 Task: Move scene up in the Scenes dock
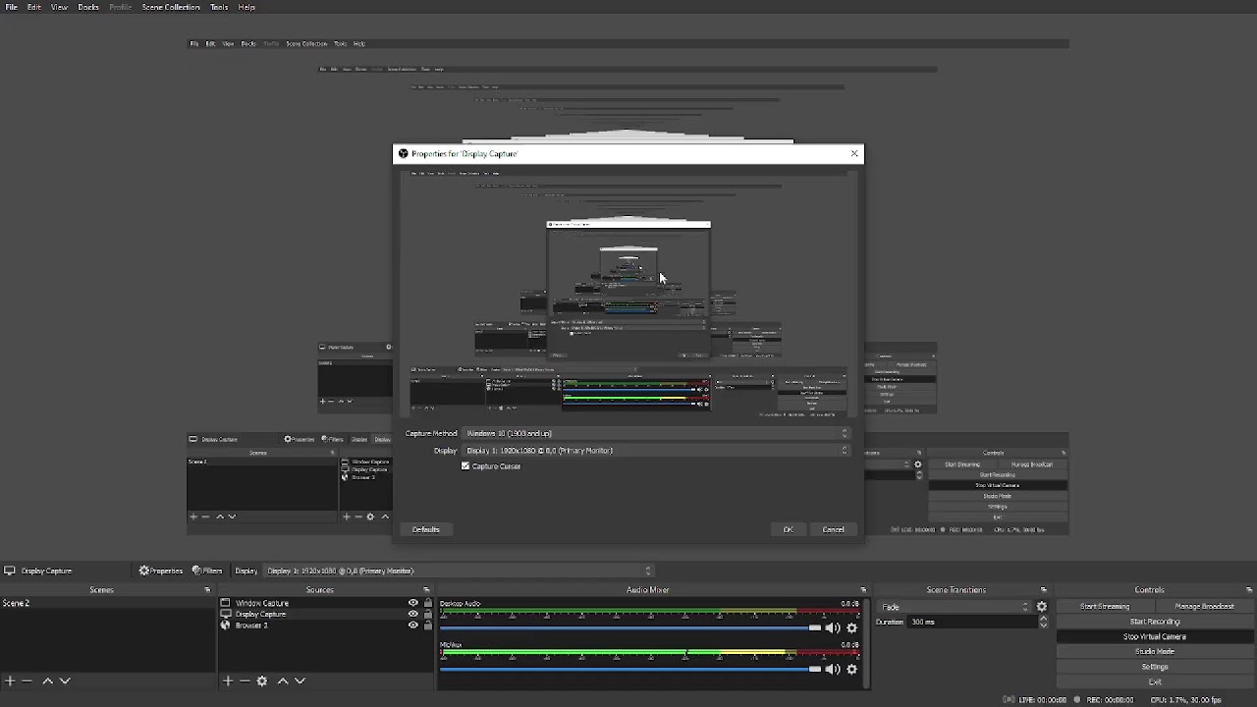pos(47,680)
